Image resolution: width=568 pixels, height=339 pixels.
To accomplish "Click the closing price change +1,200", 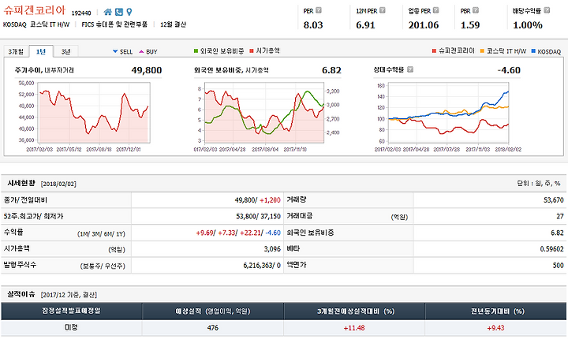I will click(270, 200).
